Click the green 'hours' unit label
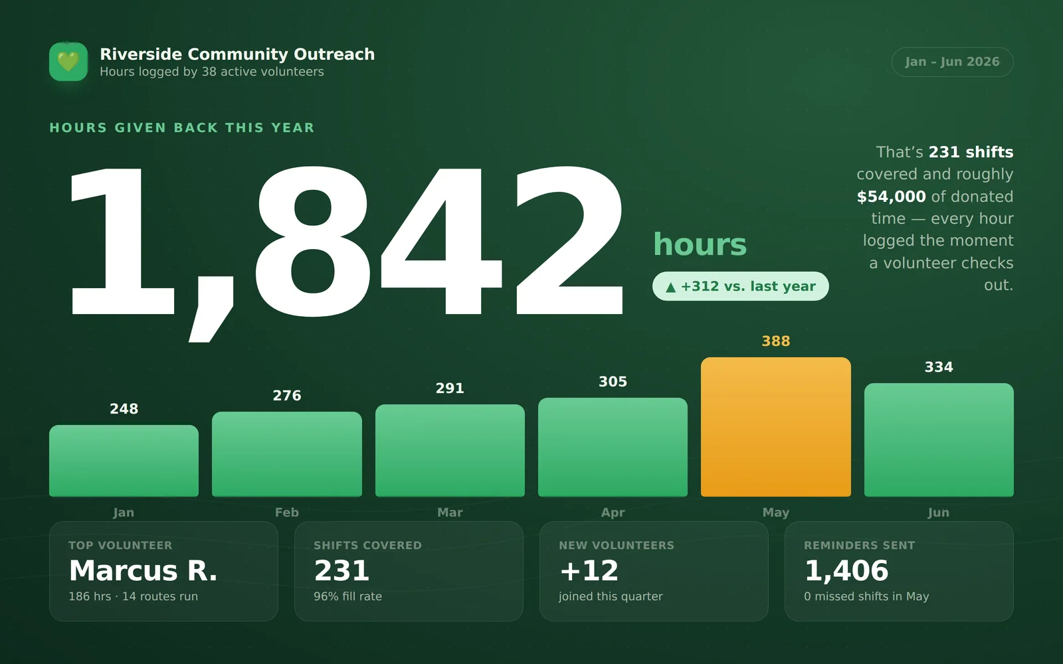 [x=700, y=244]
